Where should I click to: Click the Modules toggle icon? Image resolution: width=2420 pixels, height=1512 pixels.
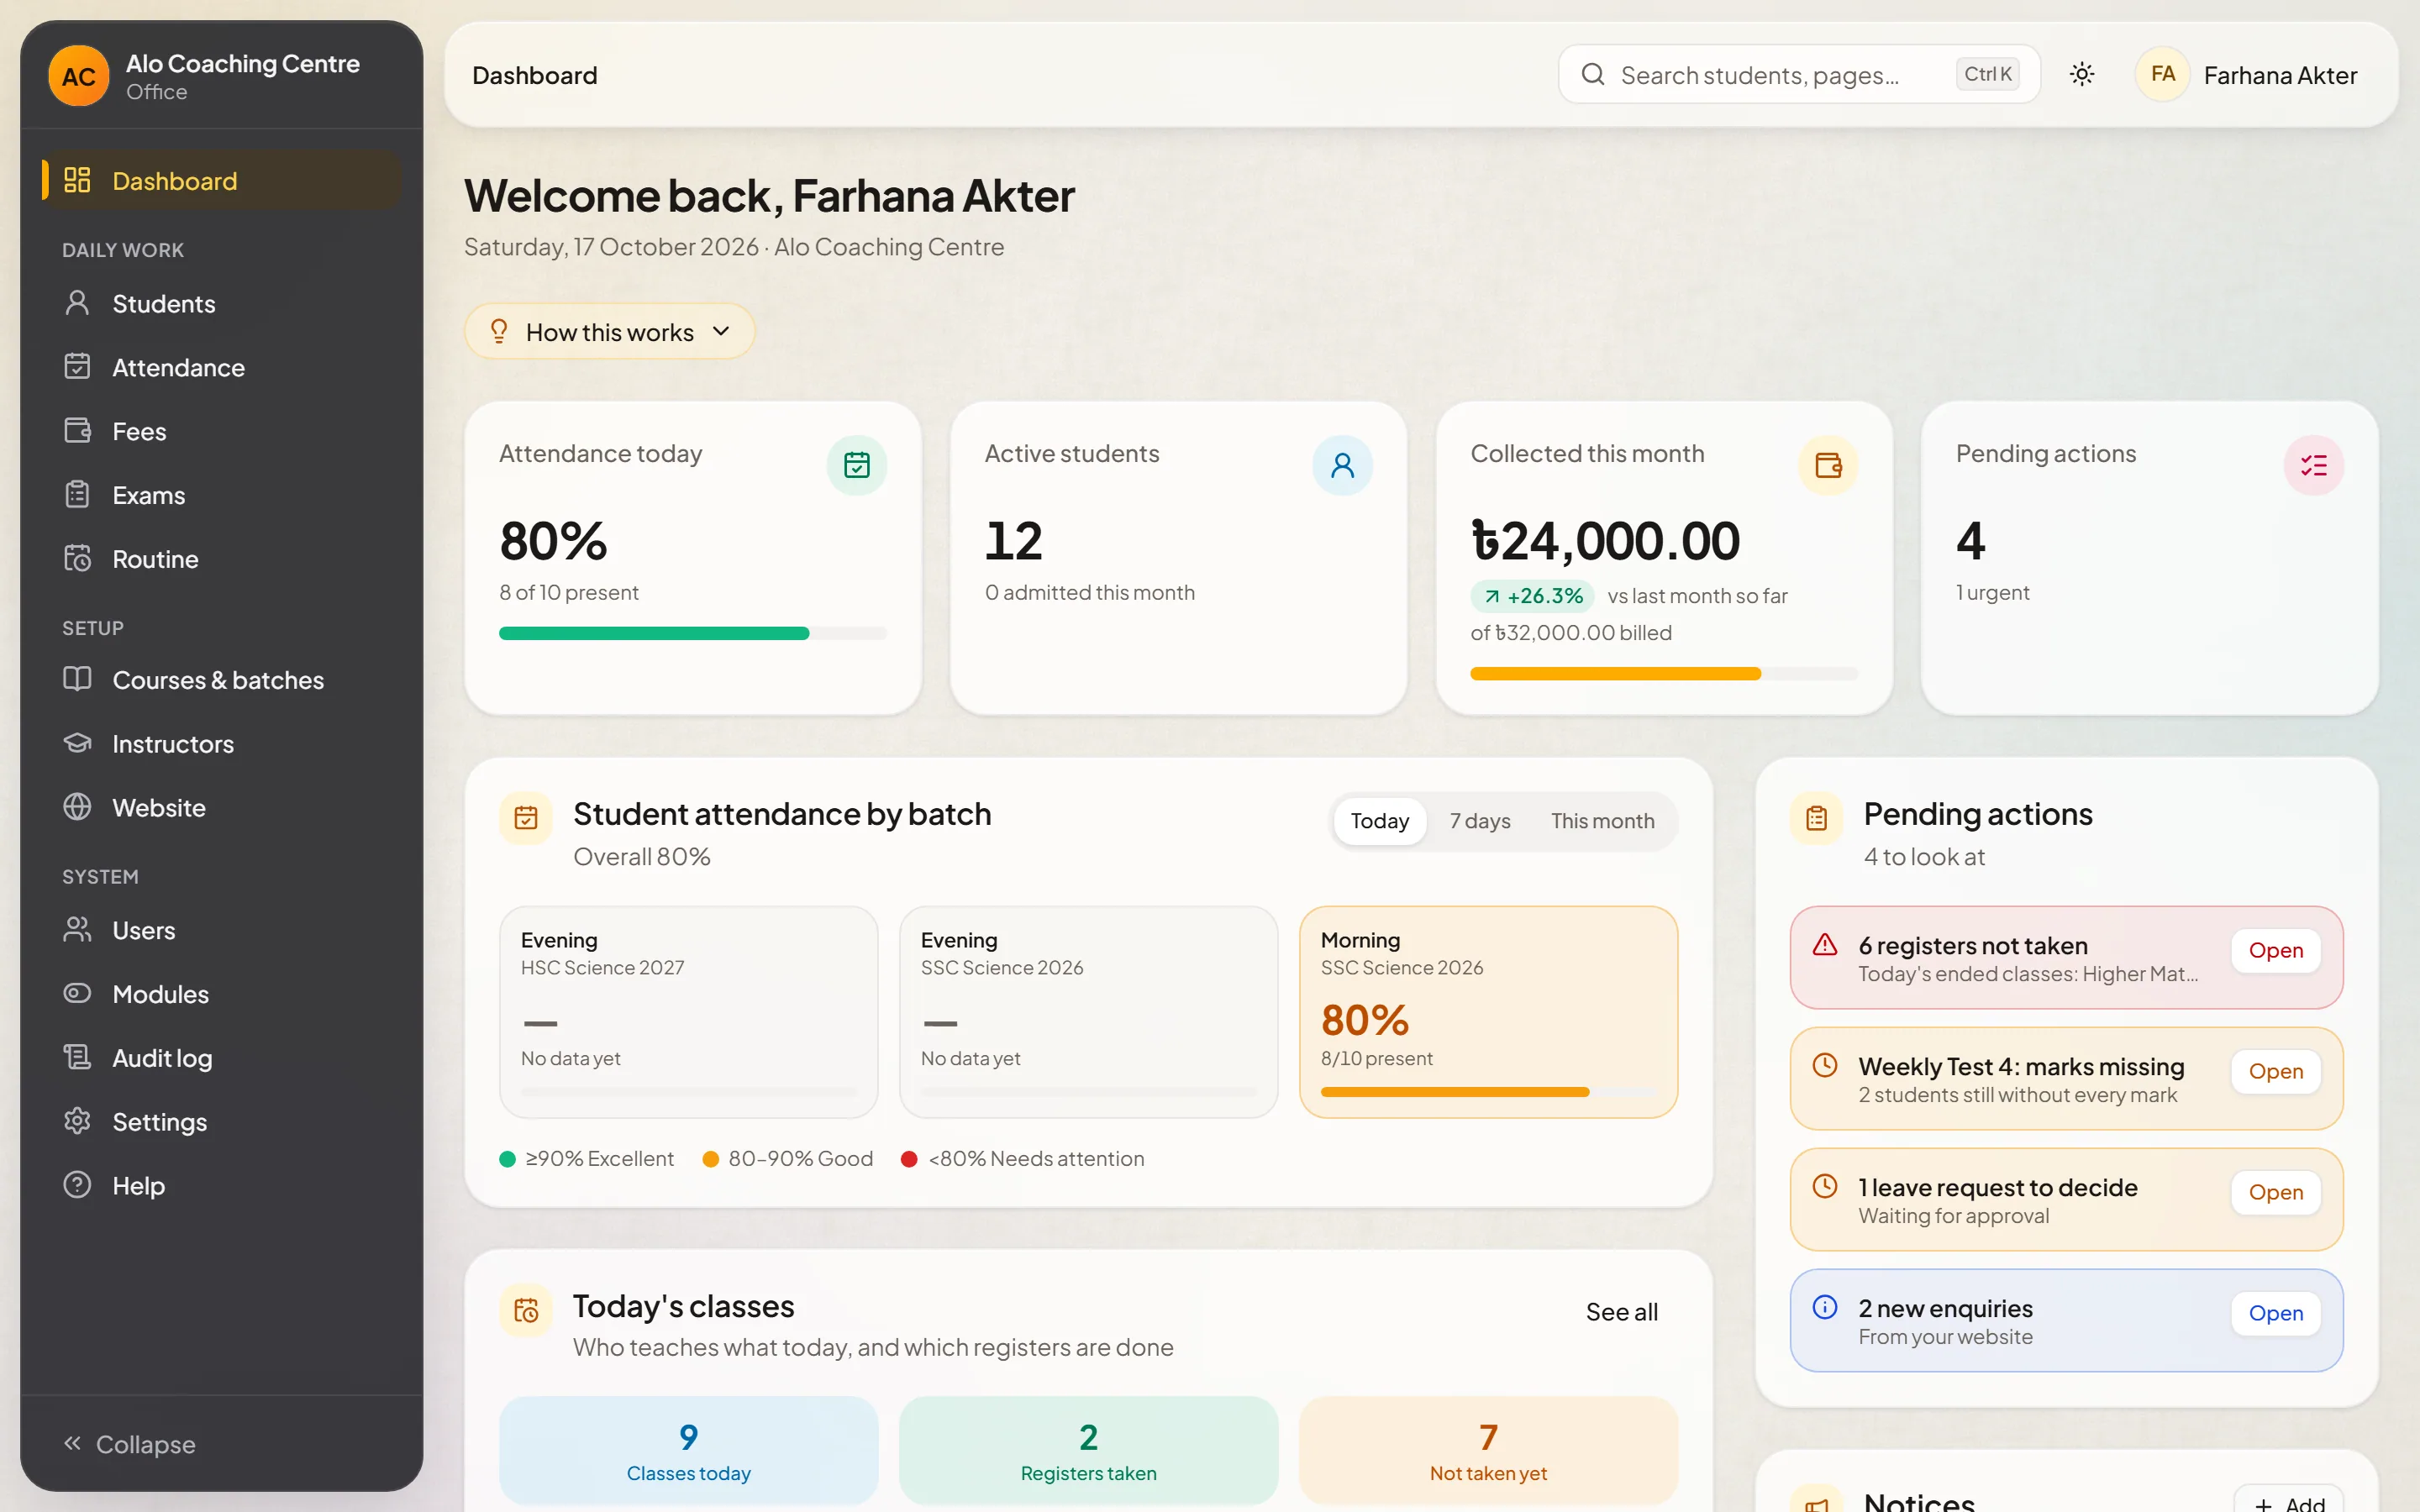[x=77, y=994]
